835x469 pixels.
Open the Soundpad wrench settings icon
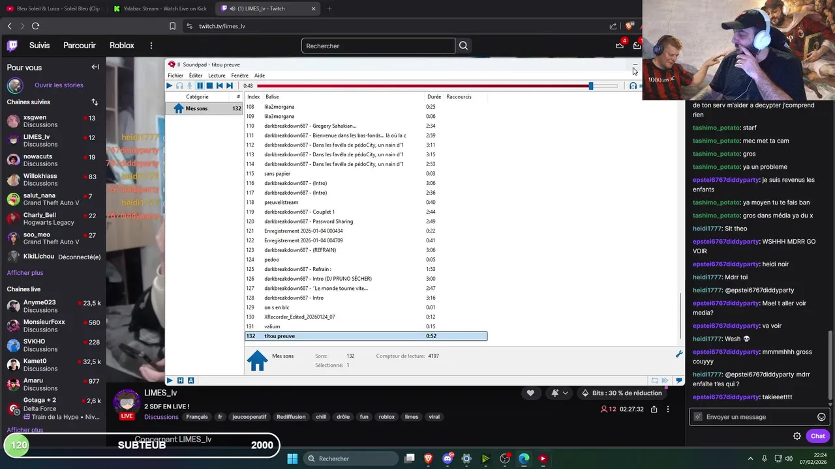(x=678, y=354)
